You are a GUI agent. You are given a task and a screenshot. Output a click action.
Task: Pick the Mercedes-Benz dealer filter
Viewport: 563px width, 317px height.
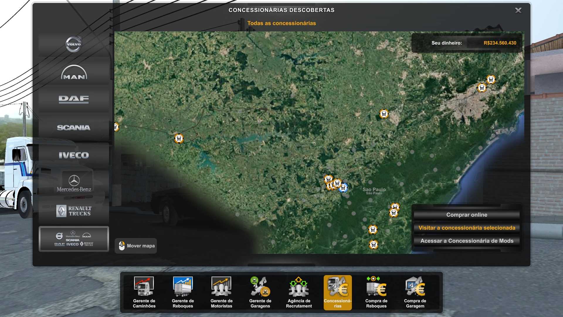pyautogui.click(x=74, y=183)
